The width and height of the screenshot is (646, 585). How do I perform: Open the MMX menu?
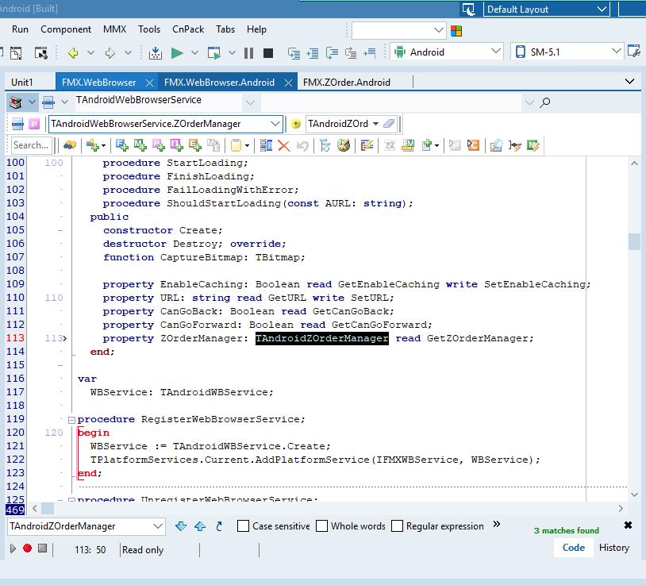click(114, 29)
